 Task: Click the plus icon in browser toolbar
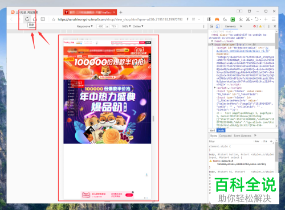coord(266,19)
